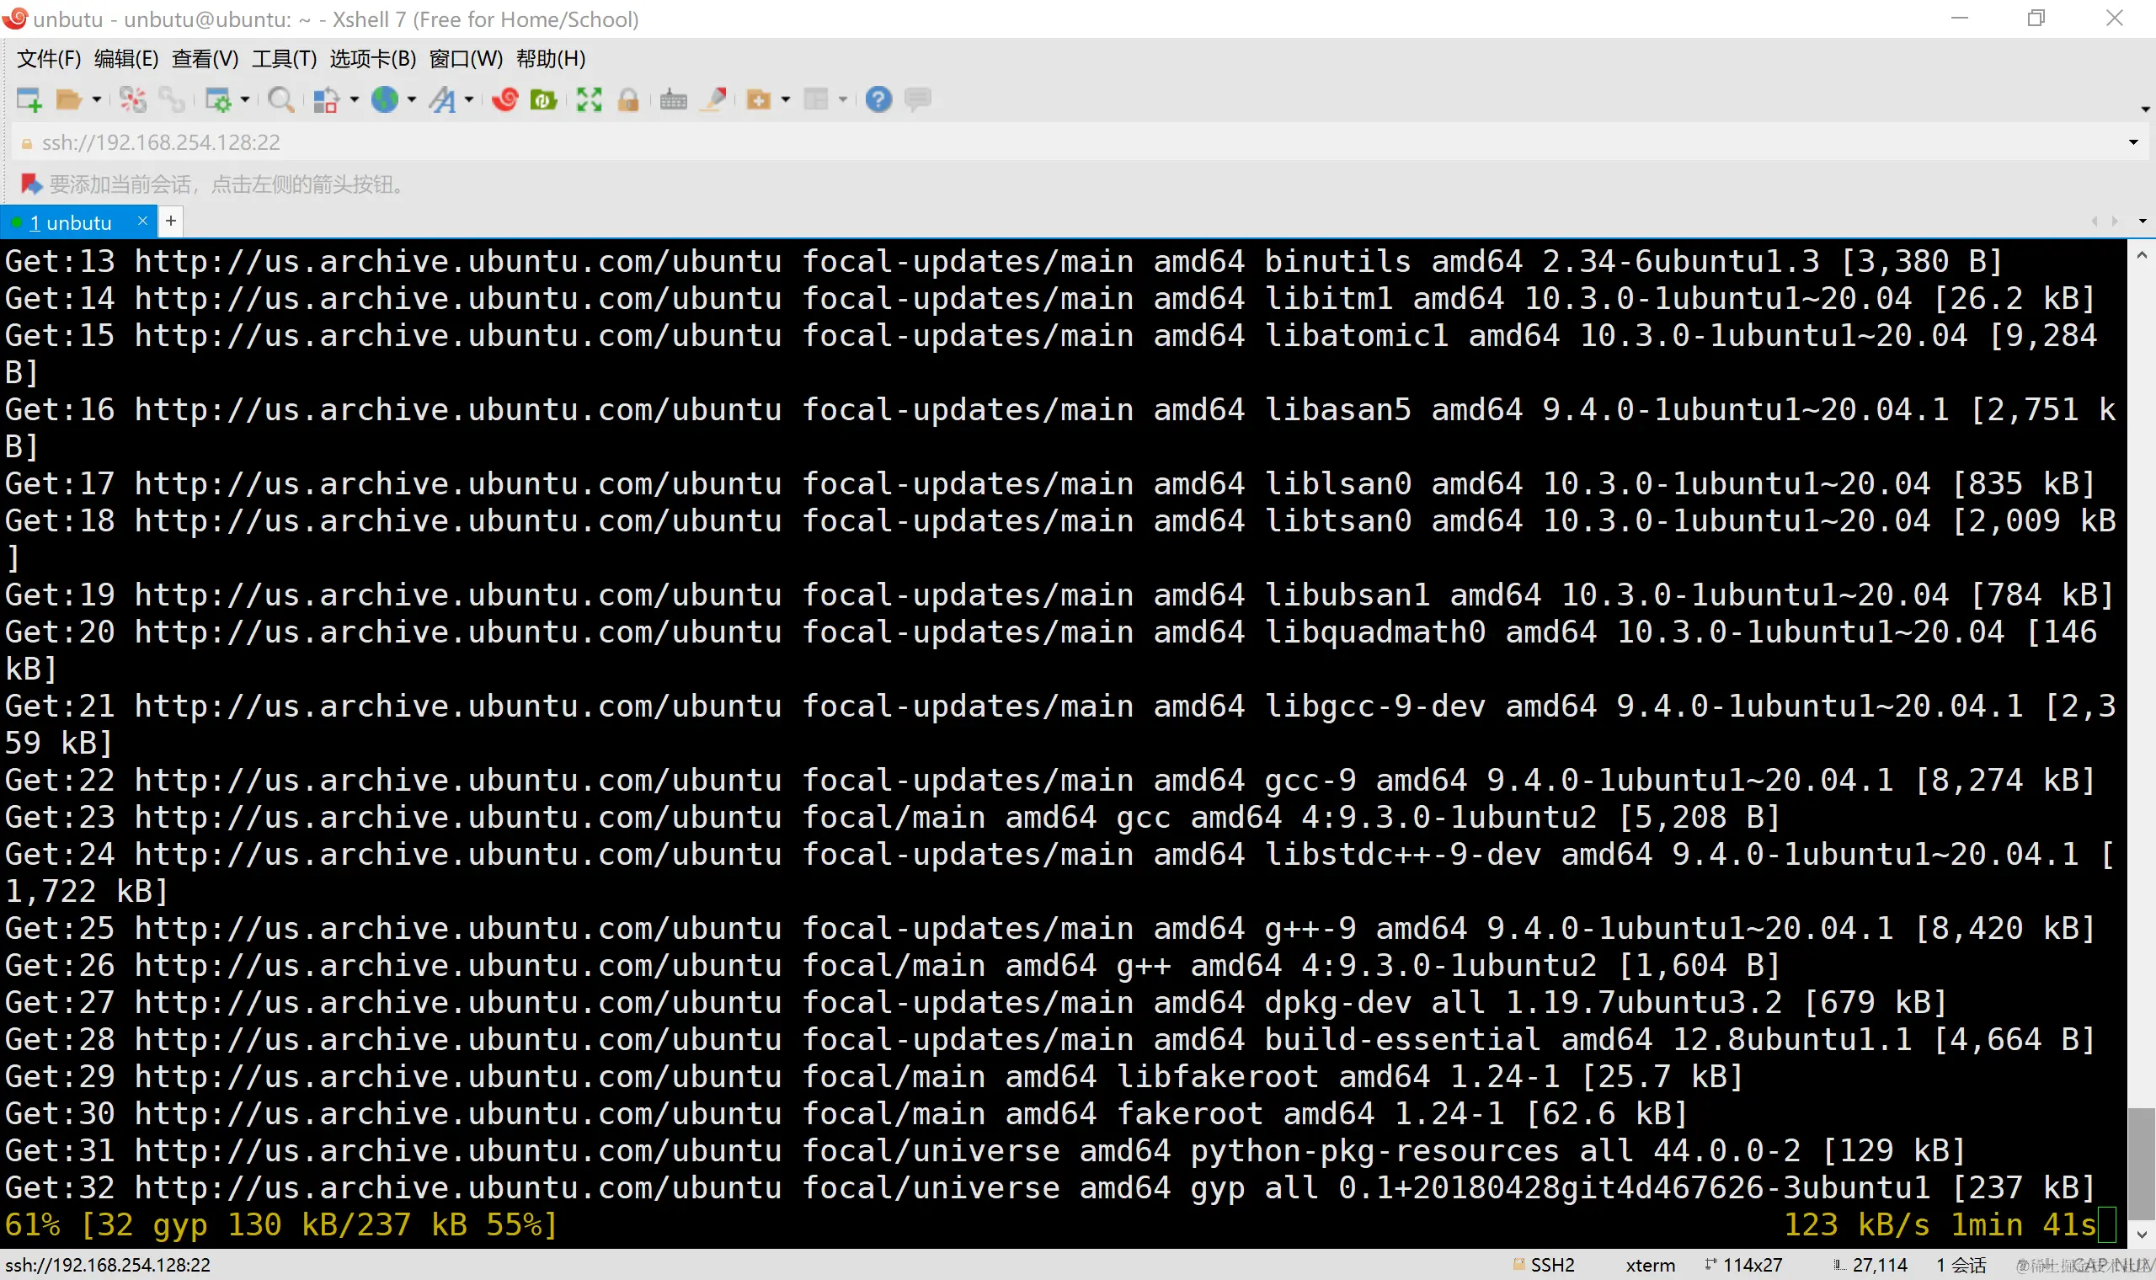Launch Xftp file transfer icon
The image size is (2156, 1280).
(x=543, y=100)
